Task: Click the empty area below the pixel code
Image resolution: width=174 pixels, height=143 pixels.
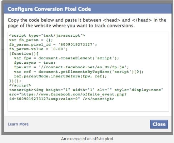Action: [x=88, y=106]
